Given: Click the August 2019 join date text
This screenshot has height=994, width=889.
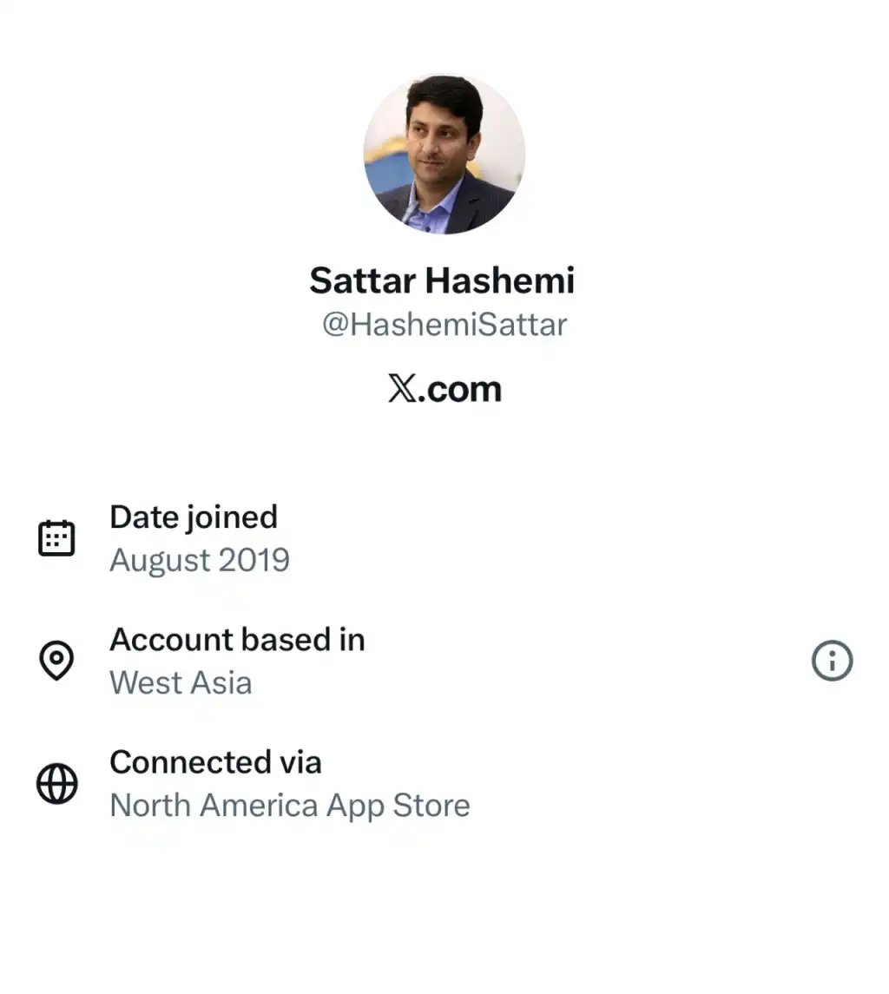Looking at the screenshot, I should coord(200,560).
